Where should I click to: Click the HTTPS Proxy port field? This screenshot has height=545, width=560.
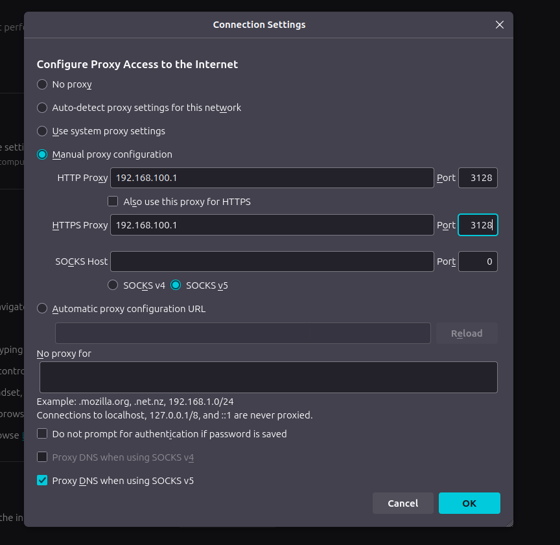coord(478,225)
